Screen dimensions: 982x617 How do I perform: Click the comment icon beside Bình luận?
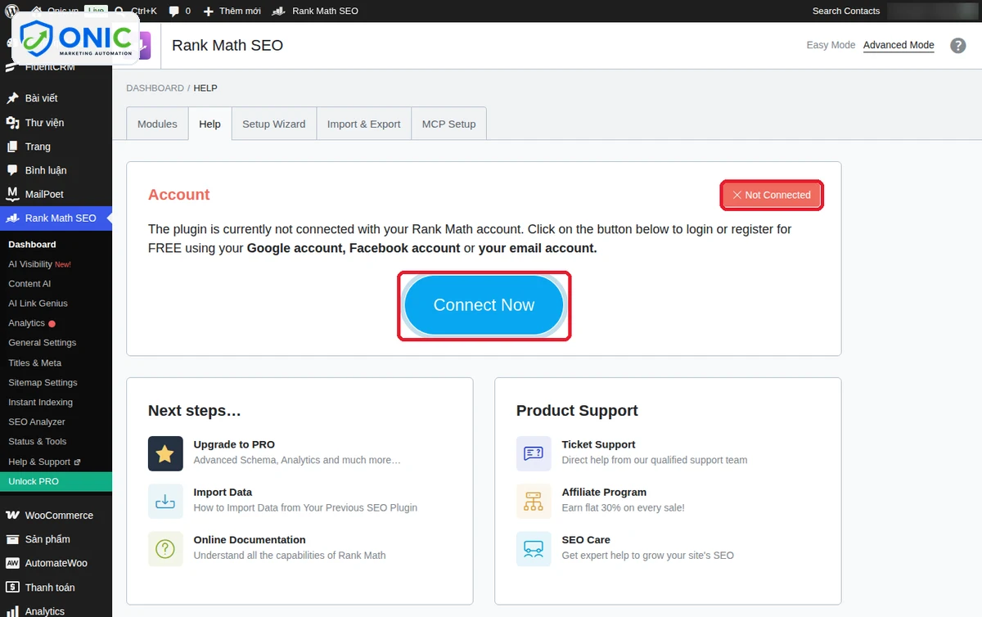point(12,170)
